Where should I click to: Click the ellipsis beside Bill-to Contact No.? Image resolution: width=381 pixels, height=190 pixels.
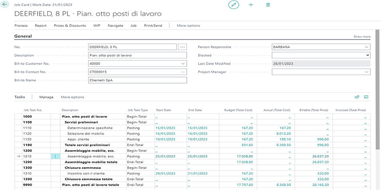183,72
